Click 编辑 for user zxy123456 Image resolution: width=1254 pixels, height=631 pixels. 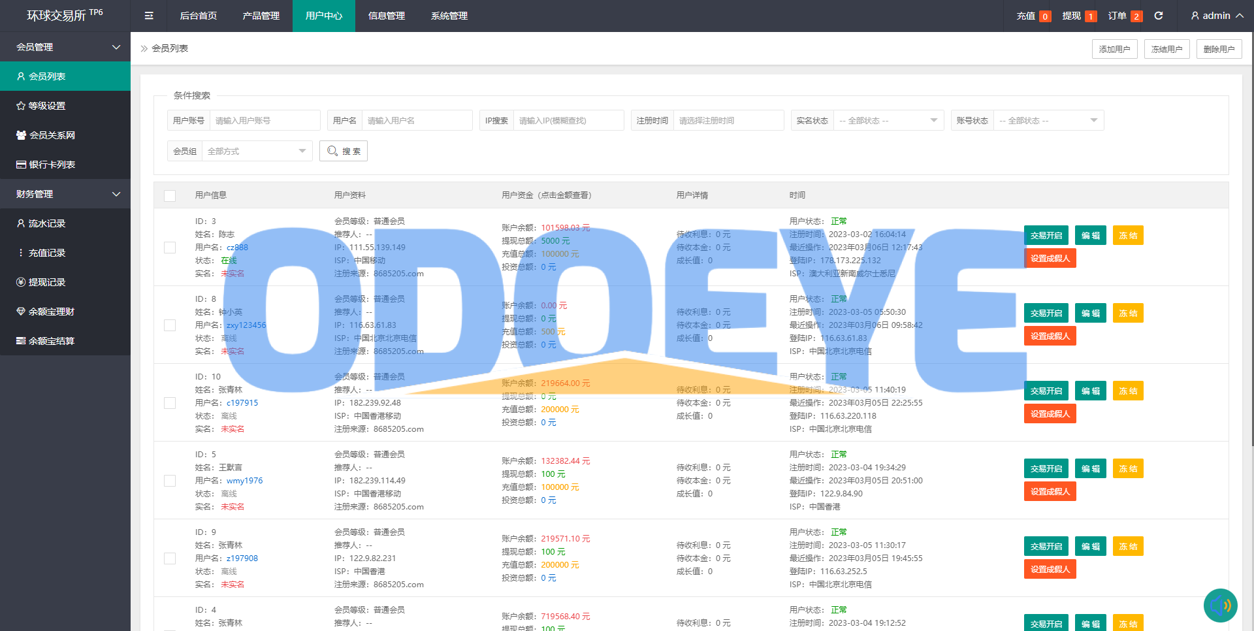pyautogui.click(x=1091, y=313)
